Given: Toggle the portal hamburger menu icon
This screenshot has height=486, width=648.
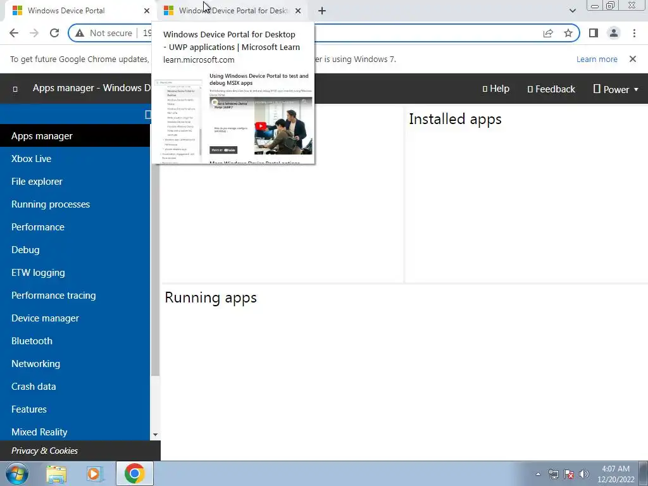Looking at the screenshot, I should click(x=15, y=89).
